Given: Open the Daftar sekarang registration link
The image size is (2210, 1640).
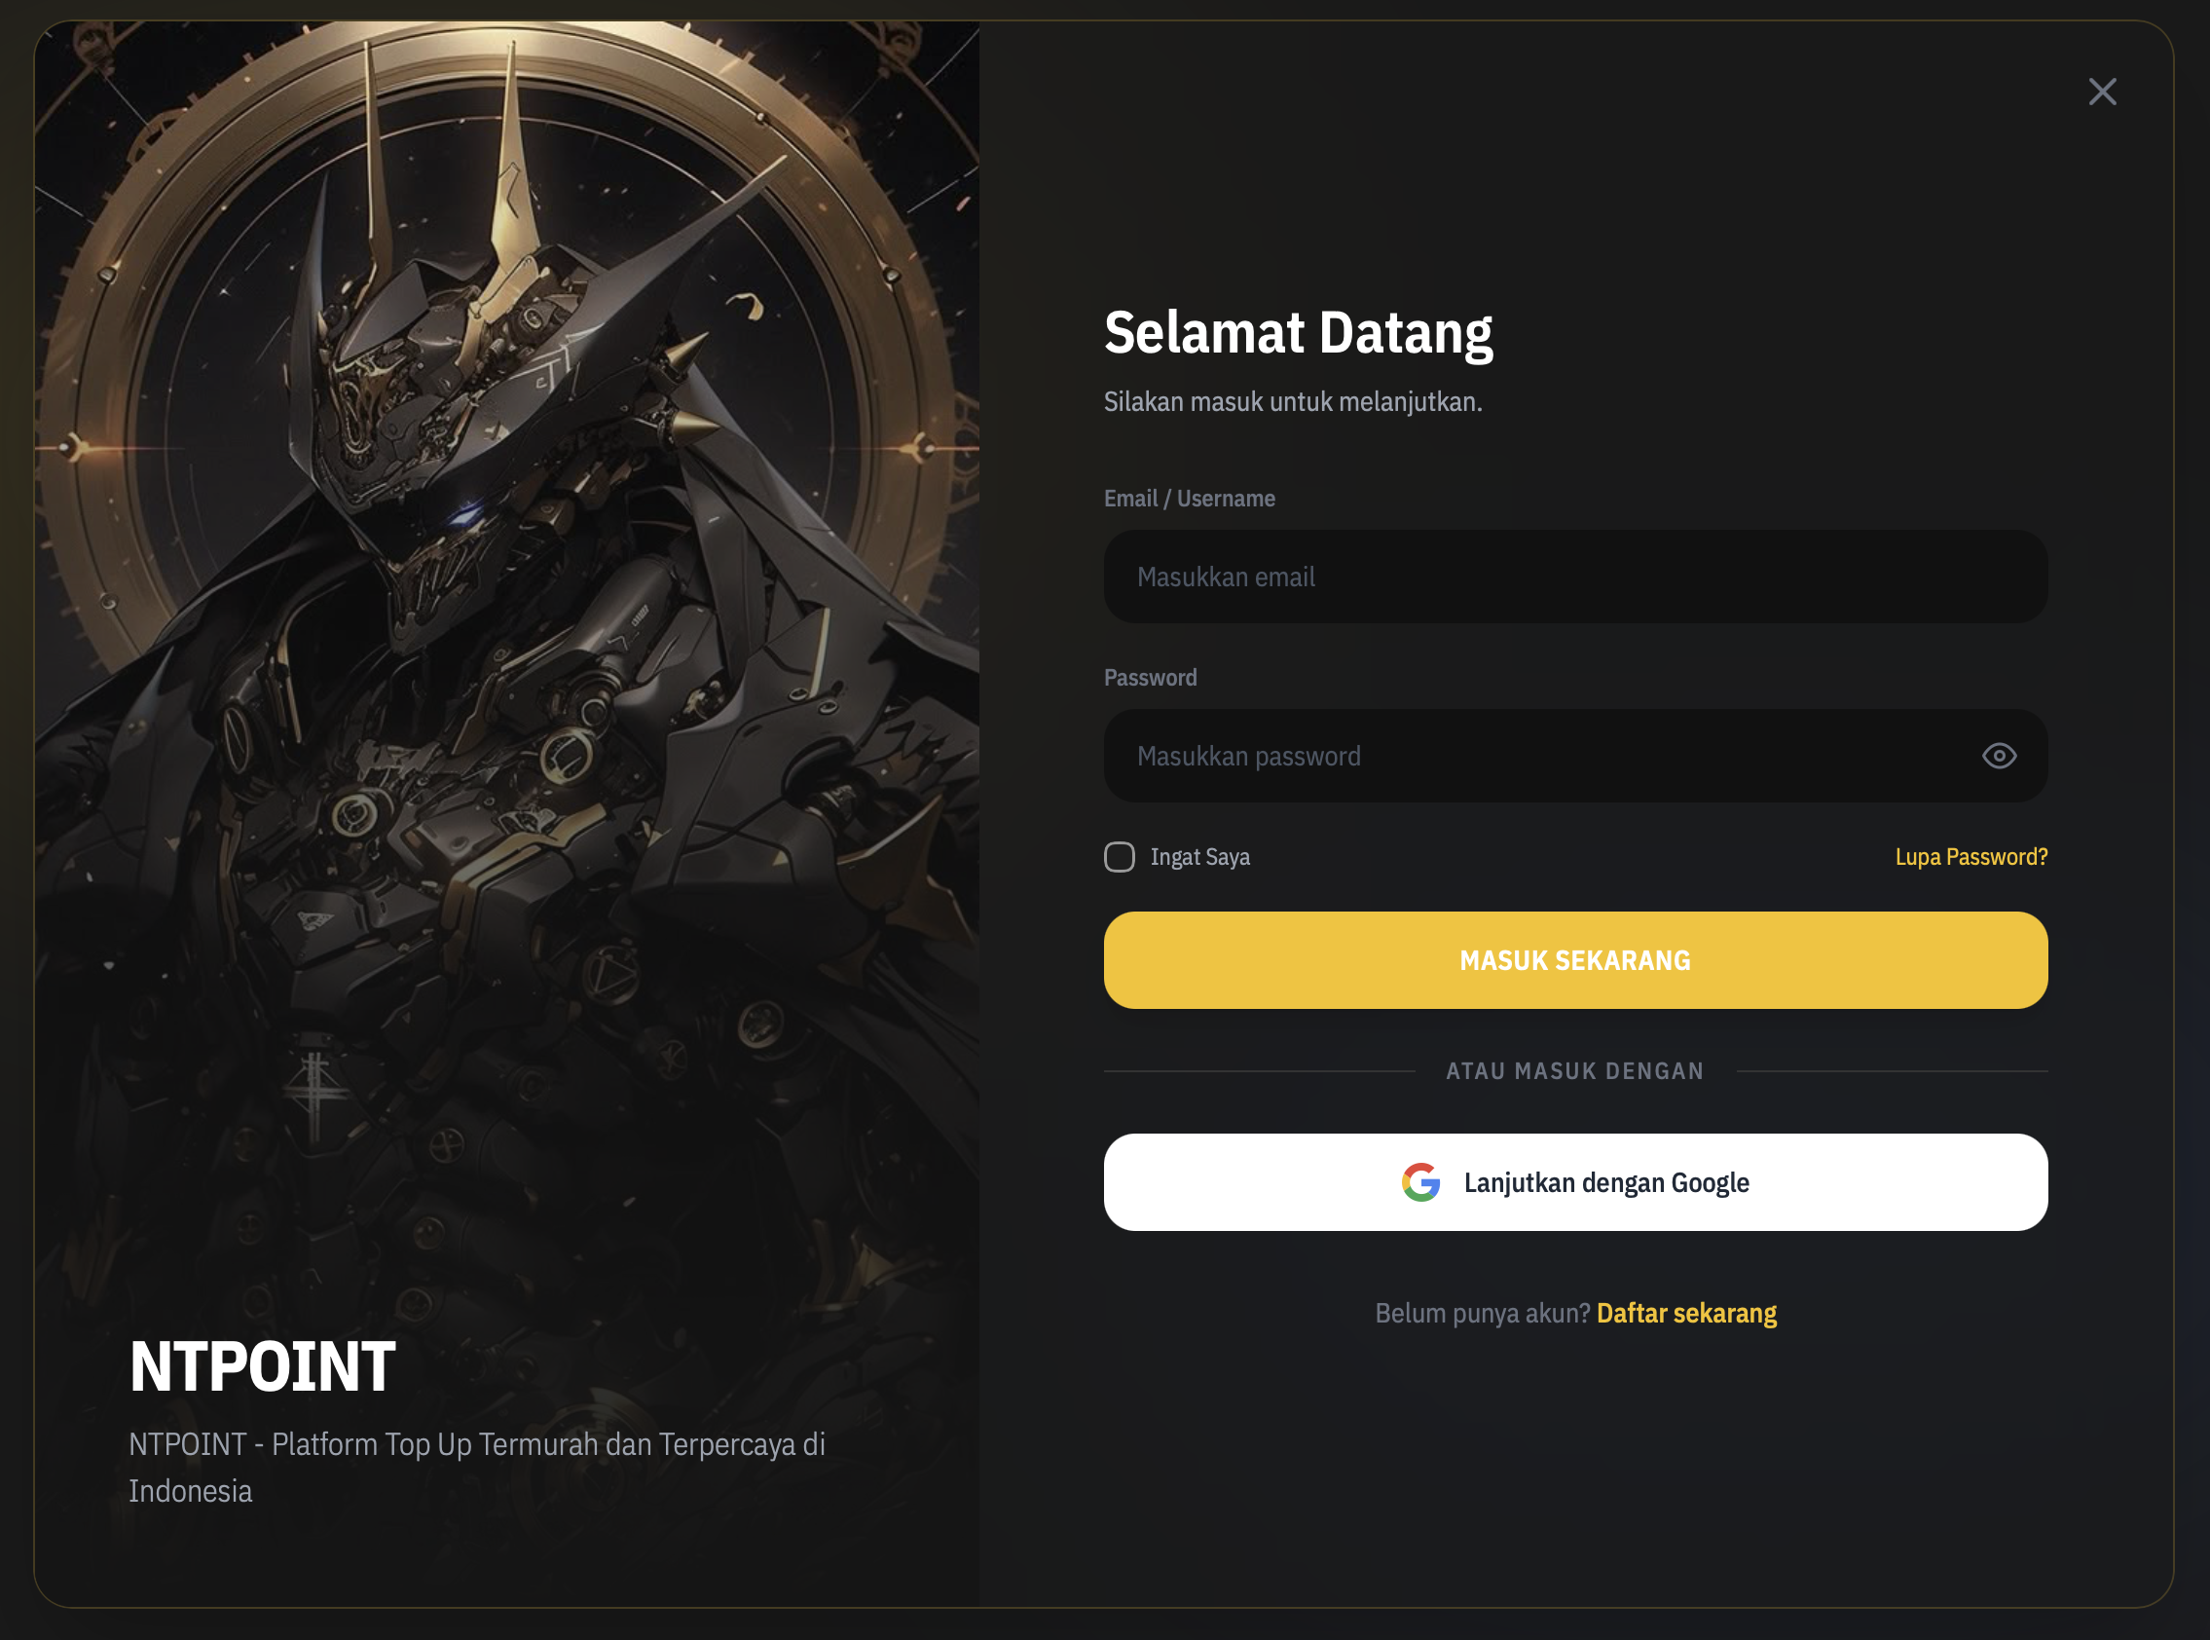Looking at the screenshot, I should pos(1686,1314).
